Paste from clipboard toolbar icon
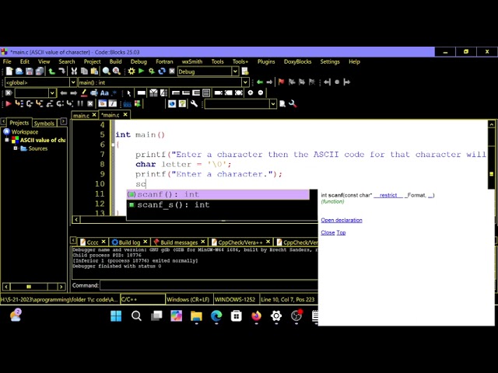The height and width of the screenshot is (373, 498). (x=94, y=71)
